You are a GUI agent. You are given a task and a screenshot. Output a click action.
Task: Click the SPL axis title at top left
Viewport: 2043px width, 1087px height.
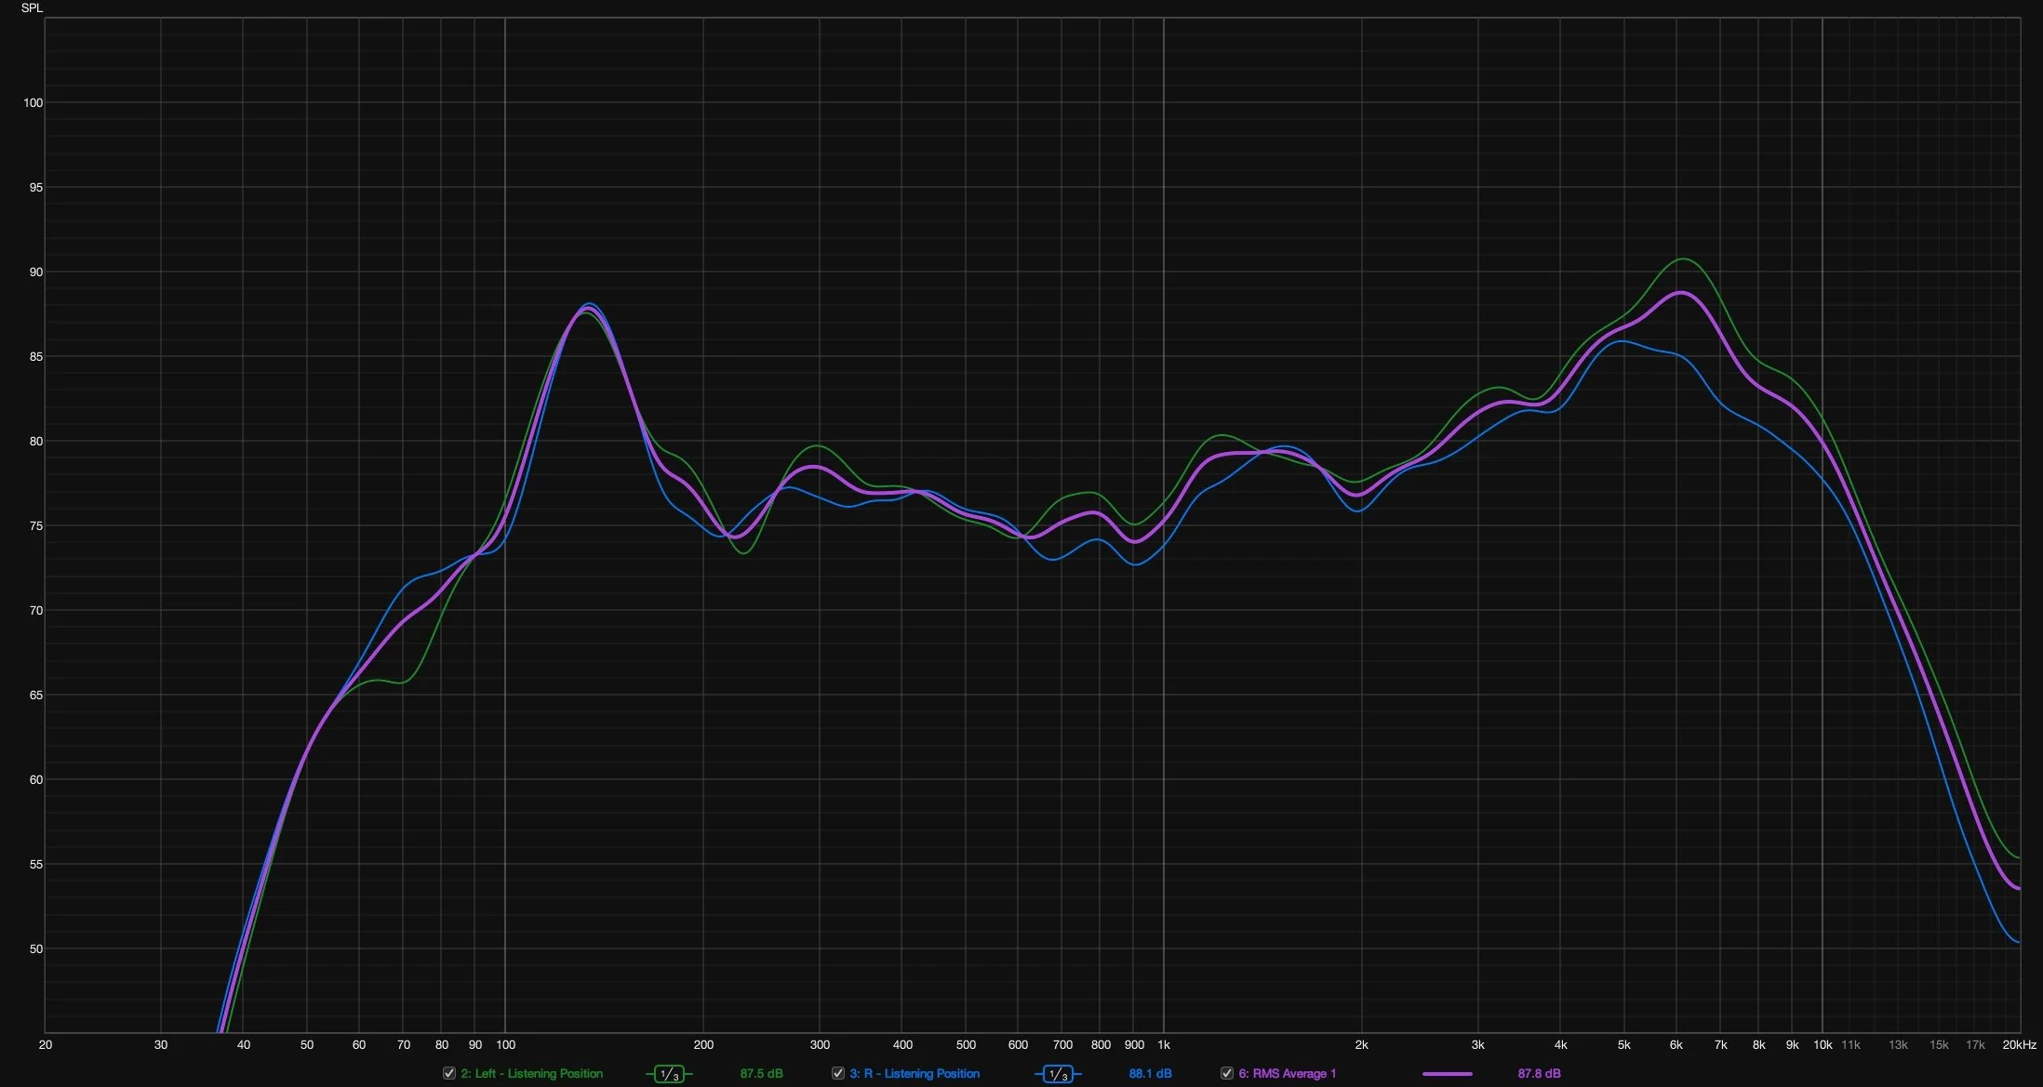coord(32,8)
